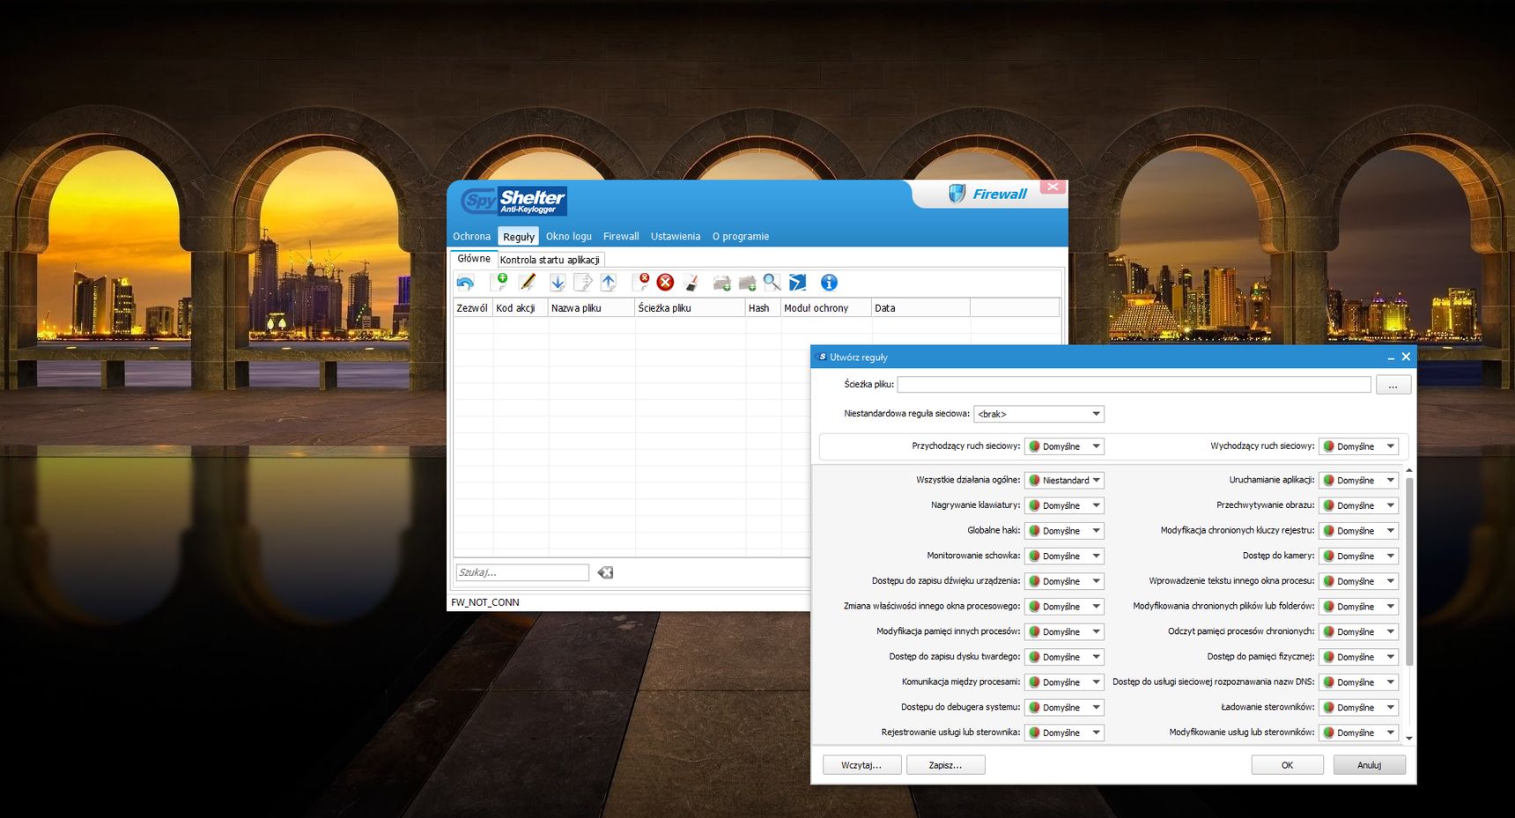This screenshot has width=1515, height=818.
Task: Click the add new rule icon
Action: coord(499,282)
